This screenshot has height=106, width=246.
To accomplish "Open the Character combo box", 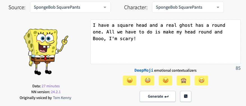I will 188,7.
